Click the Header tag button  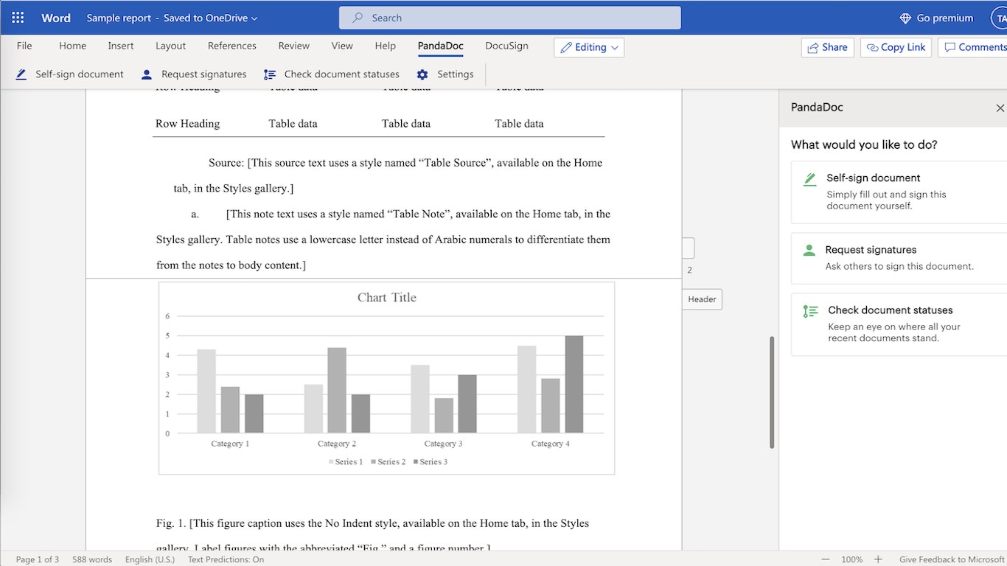click(x=702, y=299)
